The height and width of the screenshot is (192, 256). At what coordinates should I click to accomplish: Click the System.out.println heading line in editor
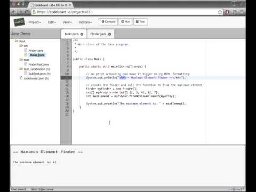[x=136, y=78]
